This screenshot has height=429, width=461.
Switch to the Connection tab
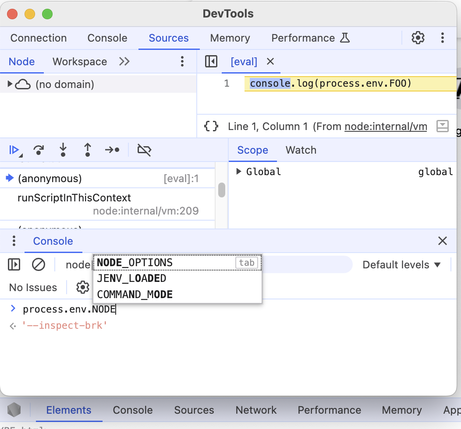(x=39, y=38)
